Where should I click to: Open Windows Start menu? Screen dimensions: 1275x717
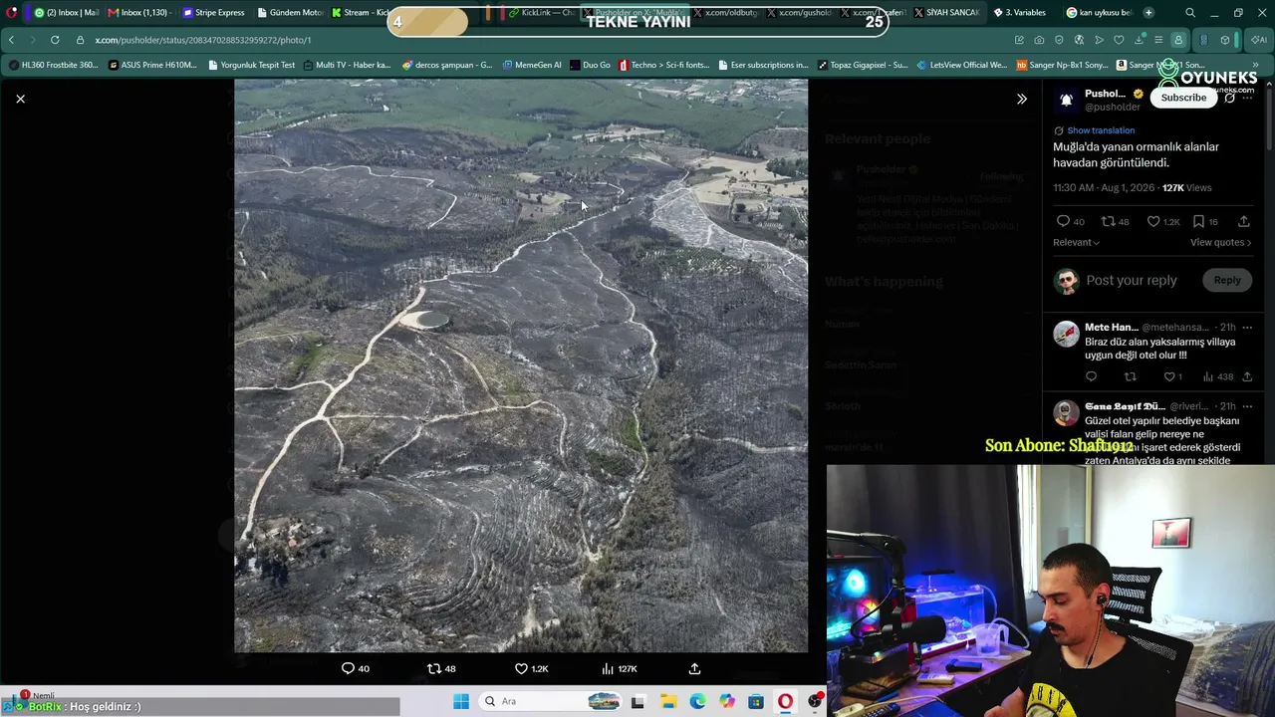tap(461, 701)
